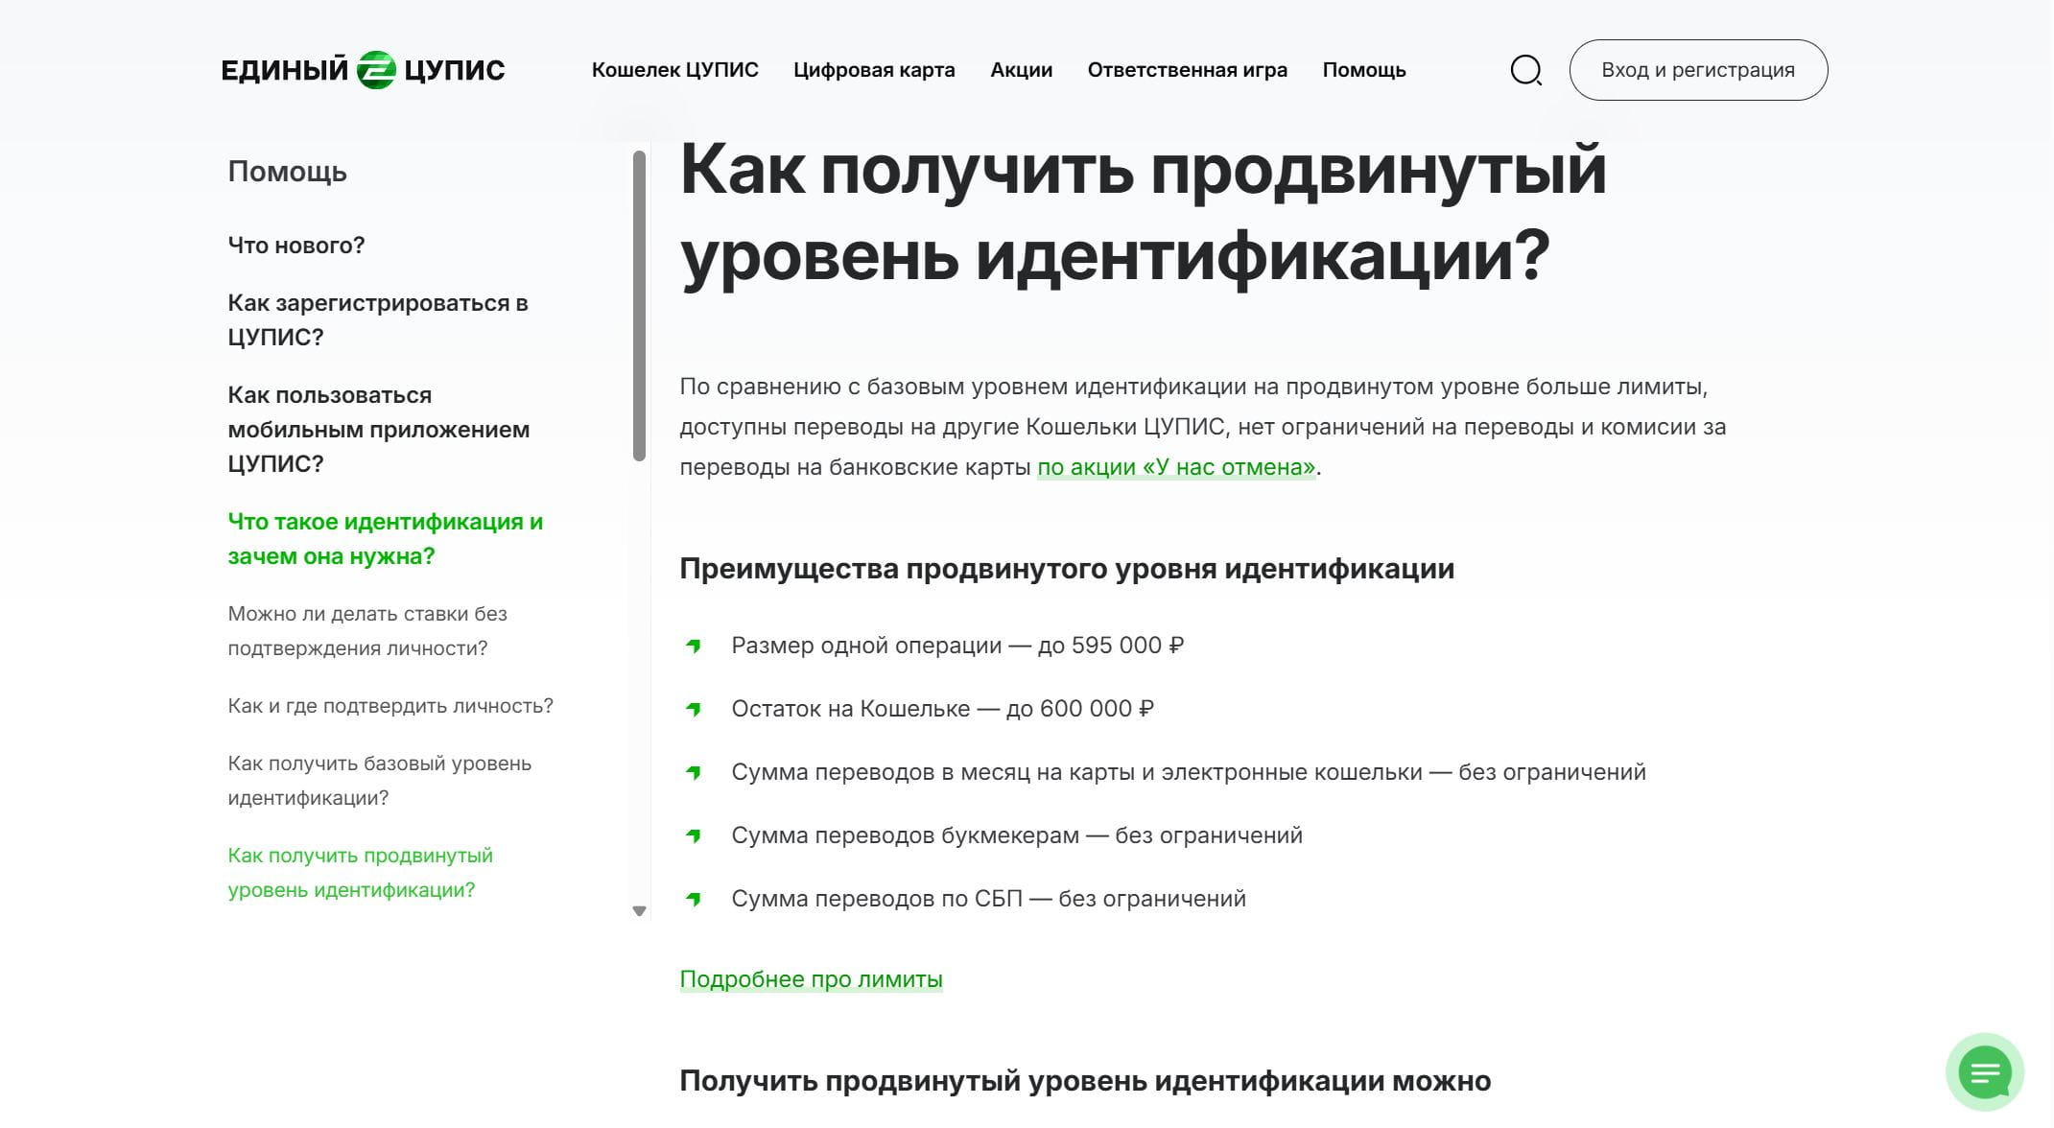2054x1128 pixels.
Task: Open Как и где подтвердить личность?
Action: [390, 706]
